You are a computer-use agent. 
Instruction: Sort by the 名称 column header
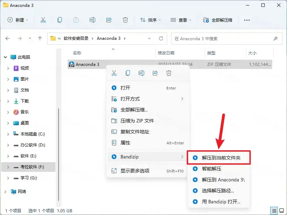click(x=77, y=53)
